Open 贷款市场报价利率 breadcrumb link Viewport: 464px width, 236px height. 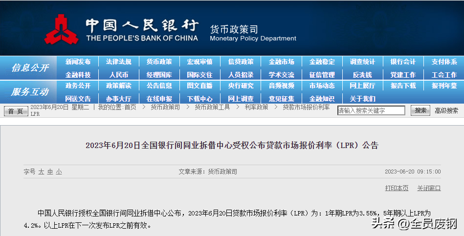(x=306, y=107)
